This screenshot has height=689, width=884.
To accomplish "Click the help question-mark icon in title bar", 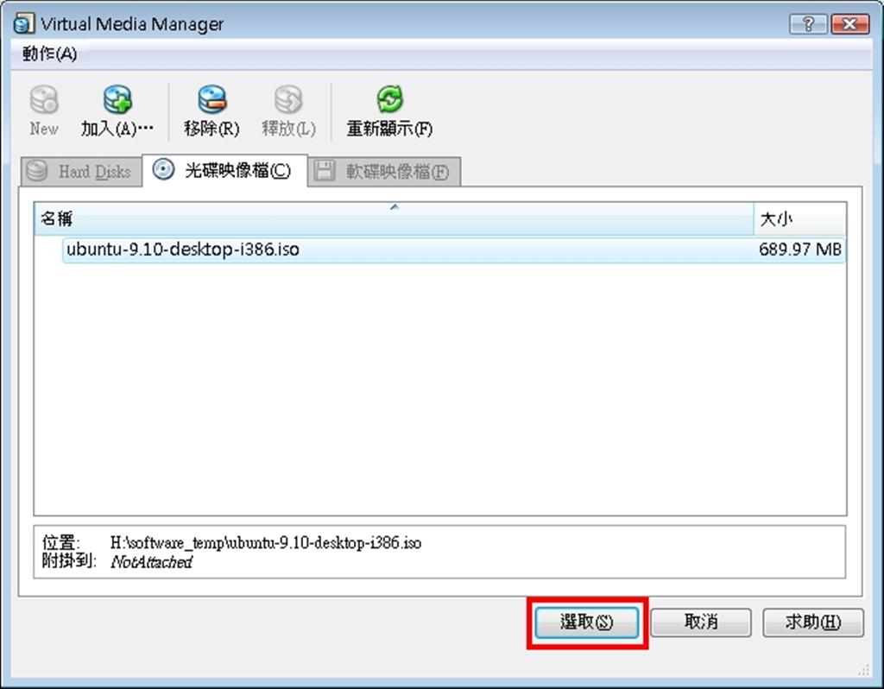I will click(806, 23).
